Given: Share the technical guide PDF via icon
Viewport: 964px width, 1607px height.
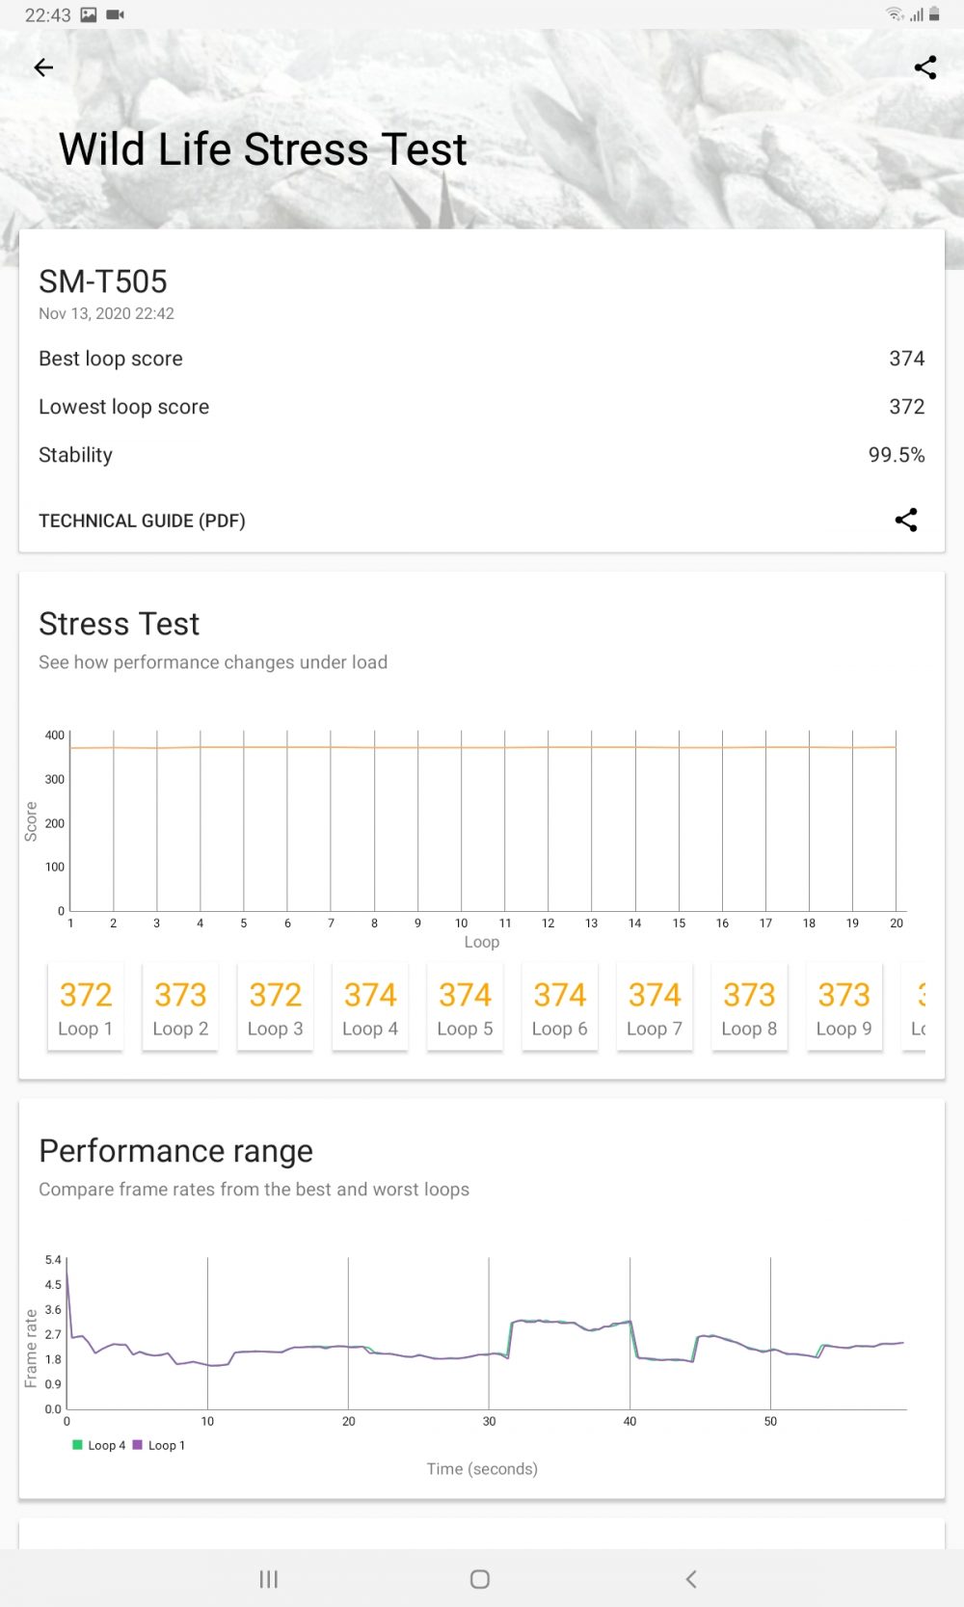Looking at the screenshot, I should [x=905, y=521].
